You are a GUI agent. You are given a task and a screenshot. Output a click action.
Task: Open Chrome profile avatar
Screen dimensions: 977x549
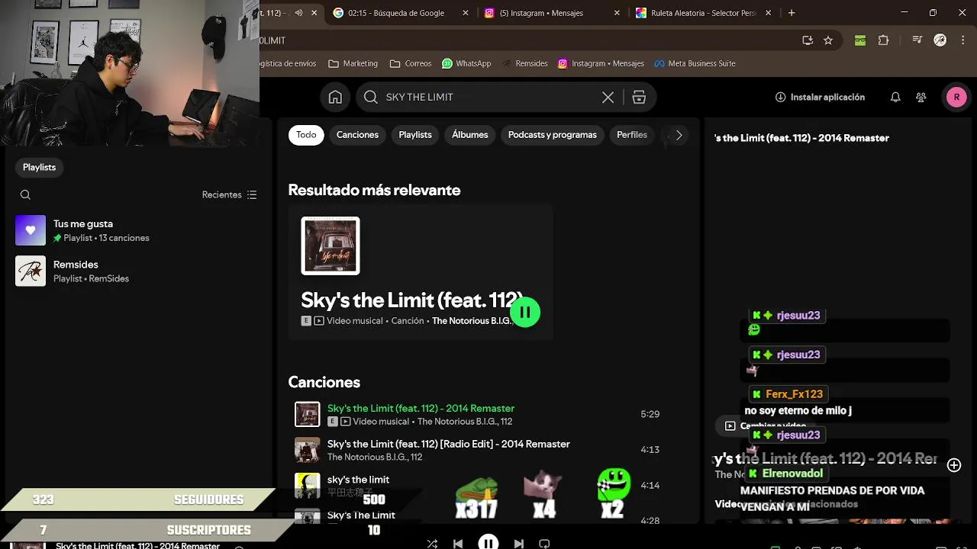point(940,40)
